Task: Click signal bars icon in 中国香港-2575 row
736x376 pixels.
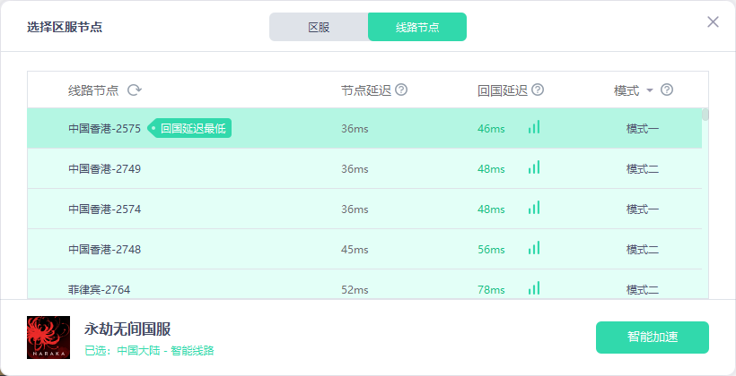Action: coord(534,128)
